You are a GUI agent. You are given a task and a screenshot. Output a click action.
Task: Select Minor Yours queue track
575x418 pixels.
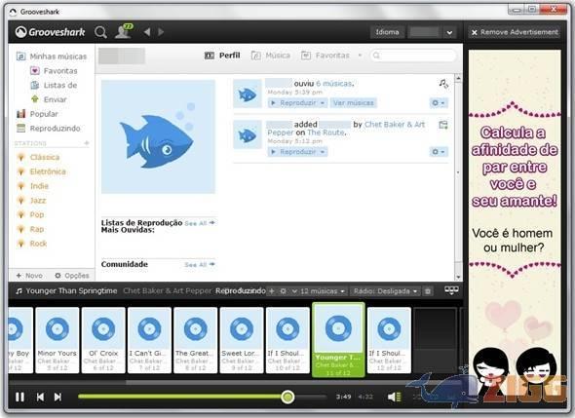click(x=57, y=340)
